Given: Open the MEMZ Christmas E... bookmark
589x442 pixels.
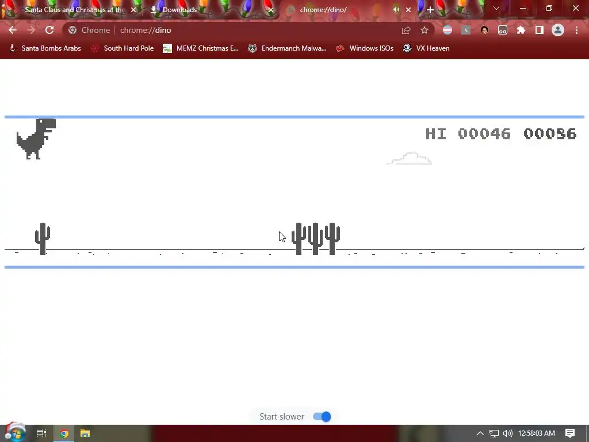Looking at the screenshot, I should 201,48.
